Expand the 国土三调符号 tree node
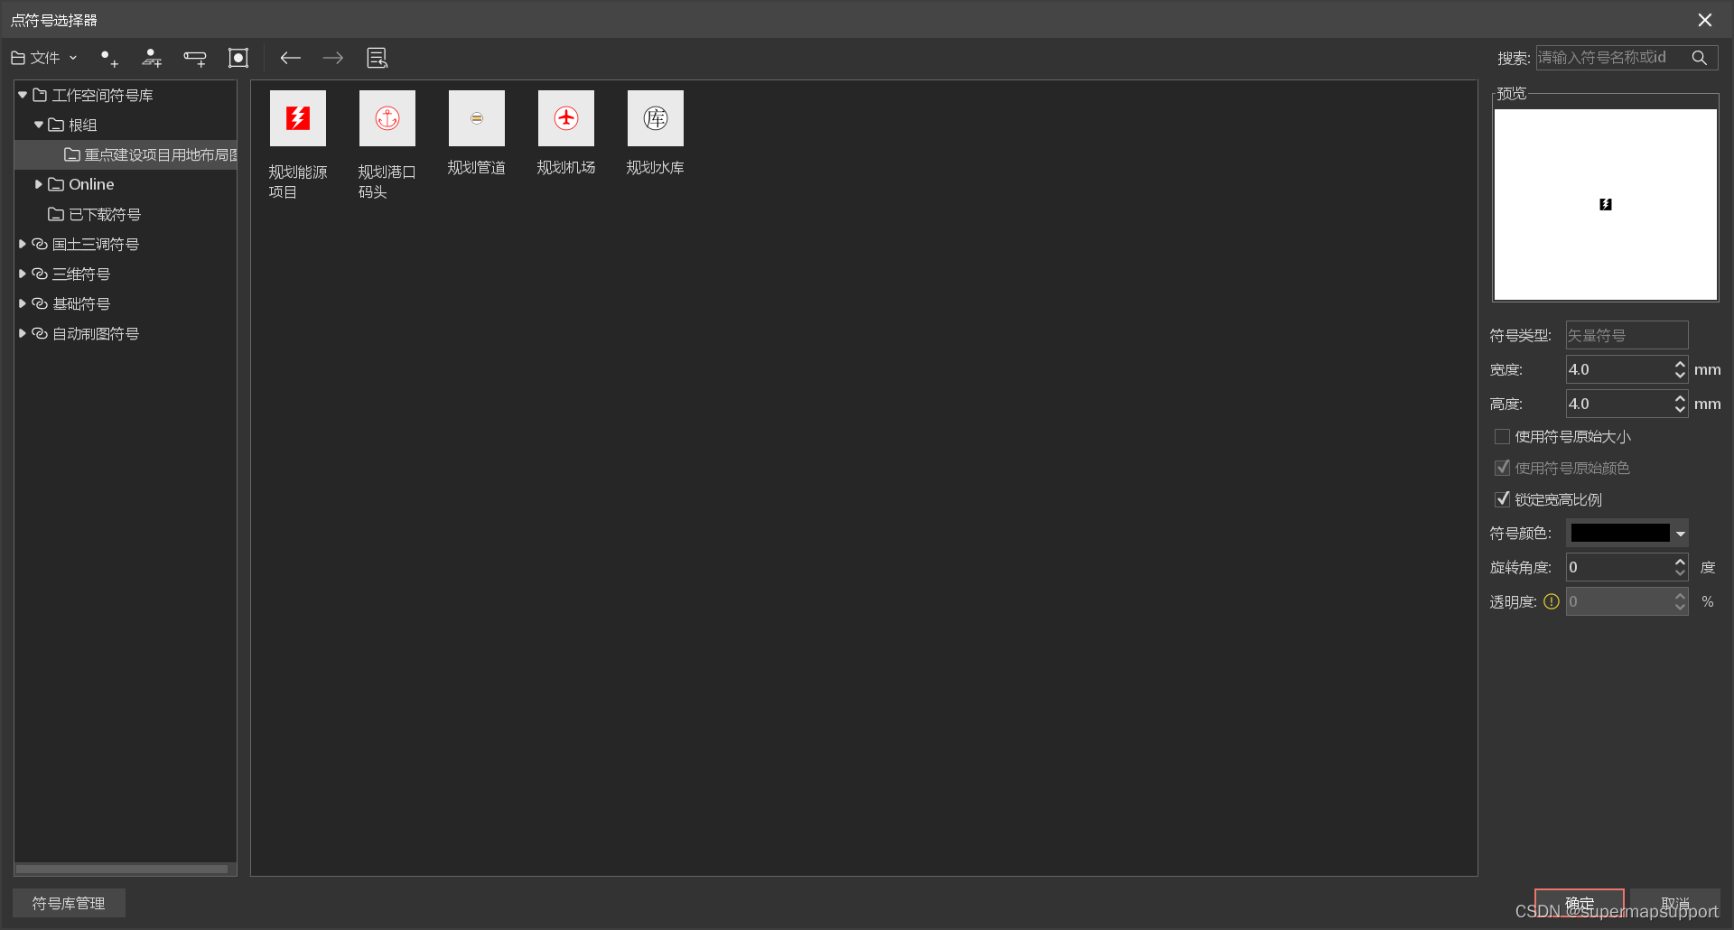 (x=23, y=244)
